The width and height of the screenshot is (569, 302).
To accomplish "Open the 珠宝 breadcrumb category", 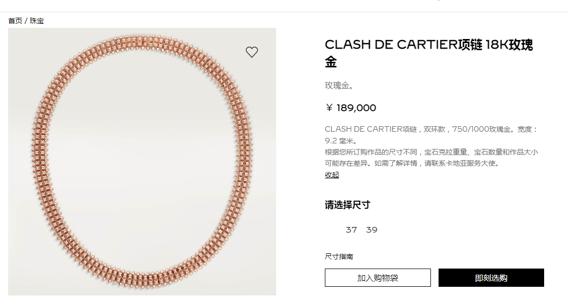I will (37, 21).
